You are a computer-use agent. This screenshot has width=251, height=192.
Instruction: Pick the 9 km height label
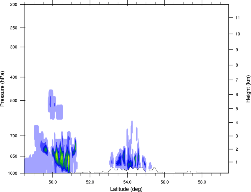tap(237, 50)
